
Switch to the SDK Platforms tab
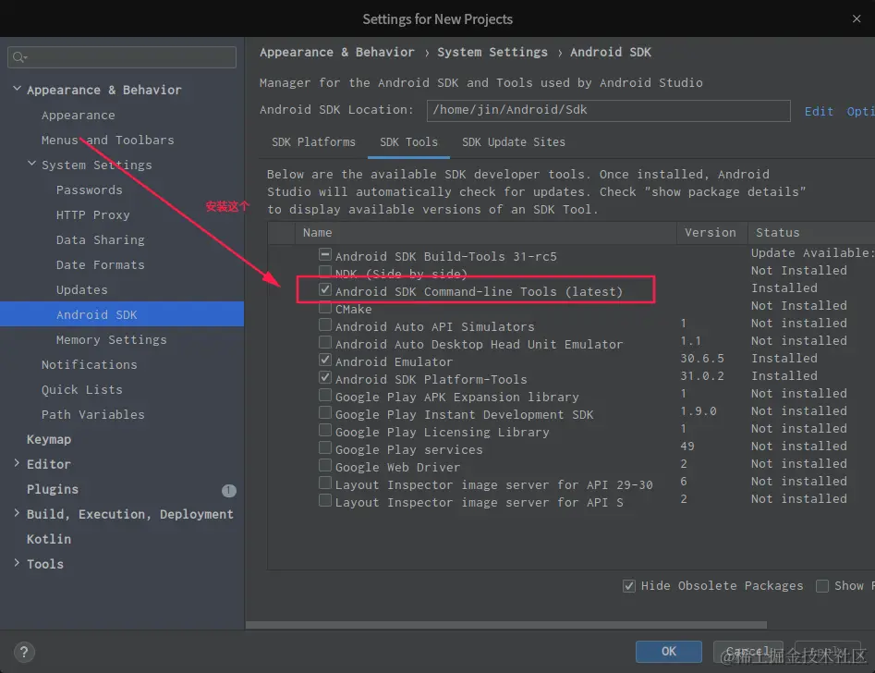click(313, 142)
